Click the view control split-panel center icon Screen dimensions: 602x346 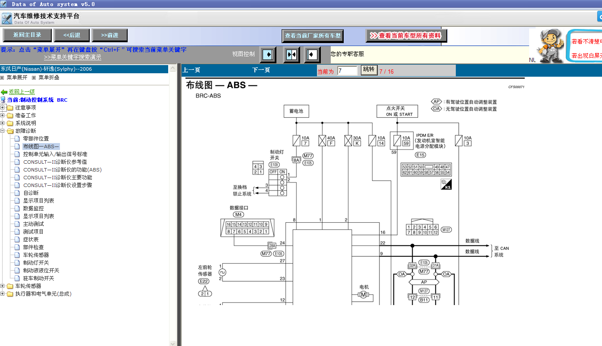coord(292,55)
